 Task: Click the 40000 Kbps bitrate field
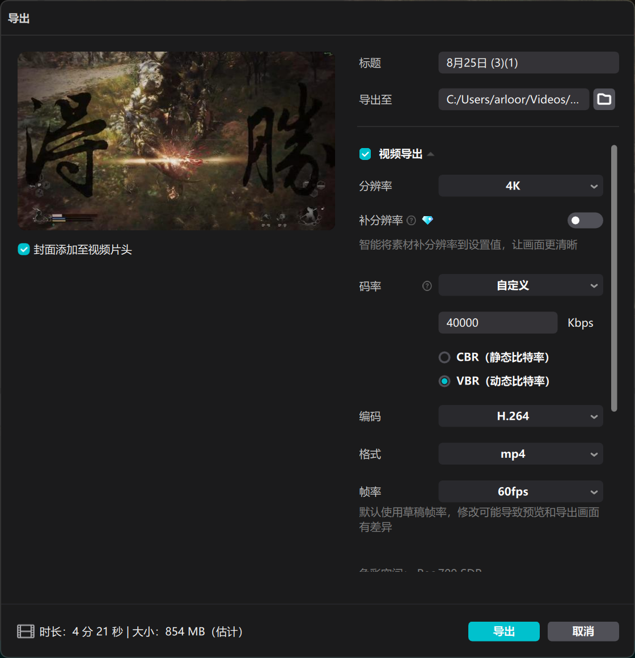[x=498, y=323]
